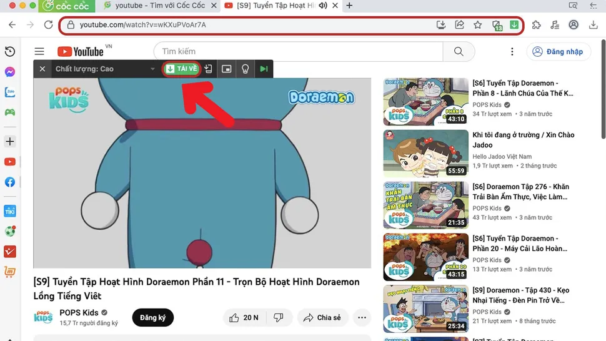Click the YouTube search magnifier button
606x341 pixels.
(x=459, y=52)
